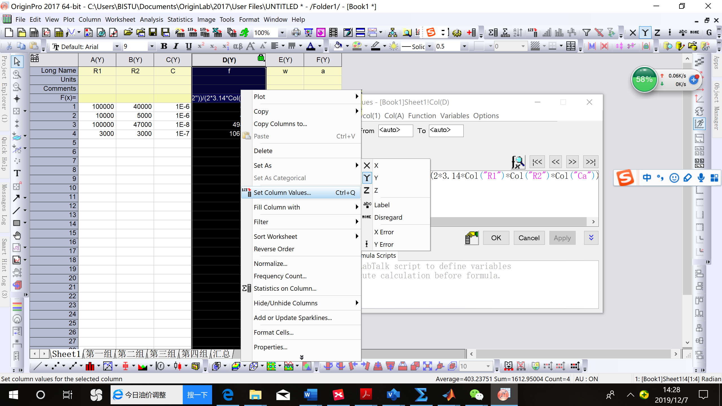The image size is (722, 406).
Task: Click the Italic formatting icon
Action: [176, 46]
